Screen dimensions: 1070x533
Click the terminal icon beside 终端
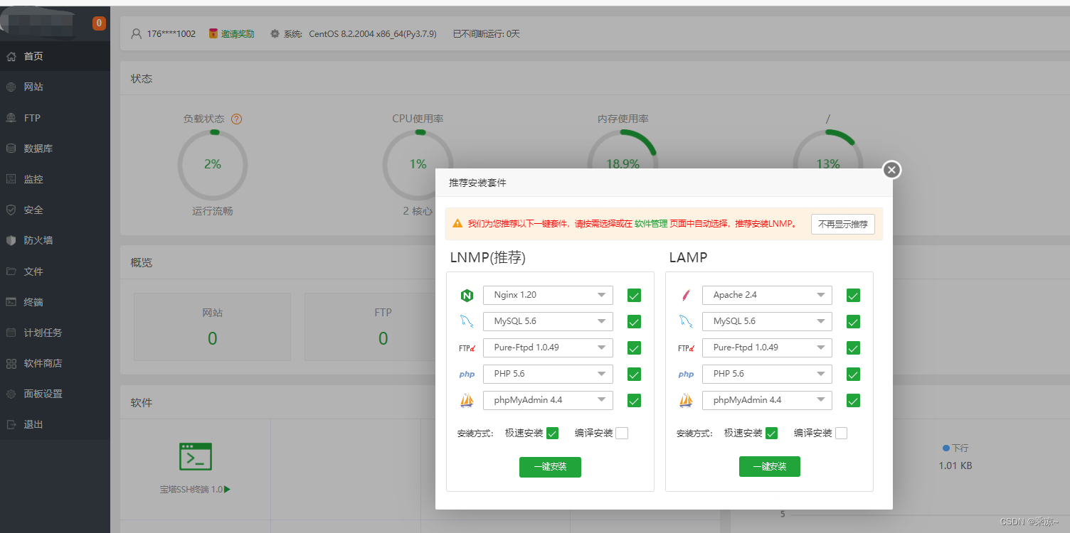tap(11, 302)
